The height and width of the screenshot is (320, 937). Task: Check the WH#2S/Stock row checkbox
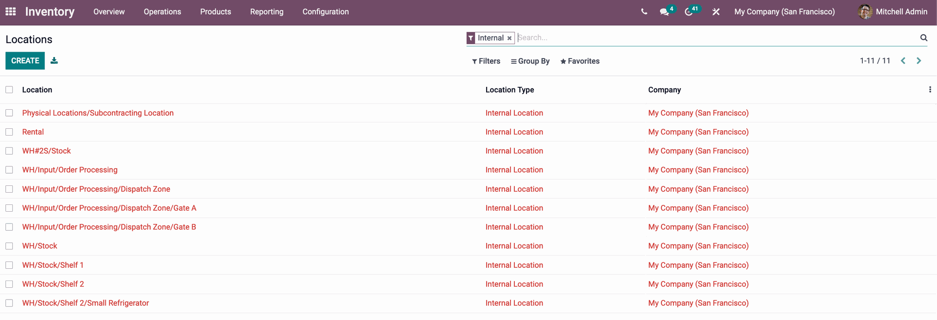9,151
